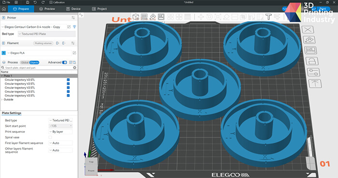Collapse the Plate 1 tree node
The width and height of the screenshot is (338, 178).
(x=2, y=76)
